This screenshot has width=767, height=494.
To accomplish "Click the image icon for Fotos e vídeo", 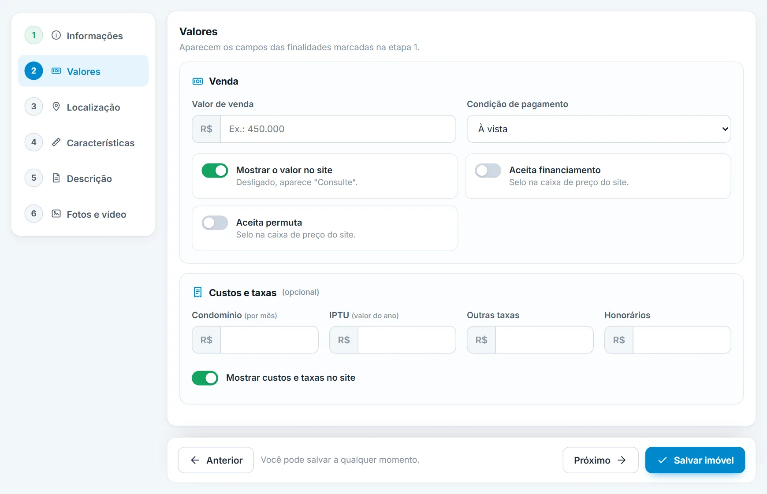I will click(56, 214).
